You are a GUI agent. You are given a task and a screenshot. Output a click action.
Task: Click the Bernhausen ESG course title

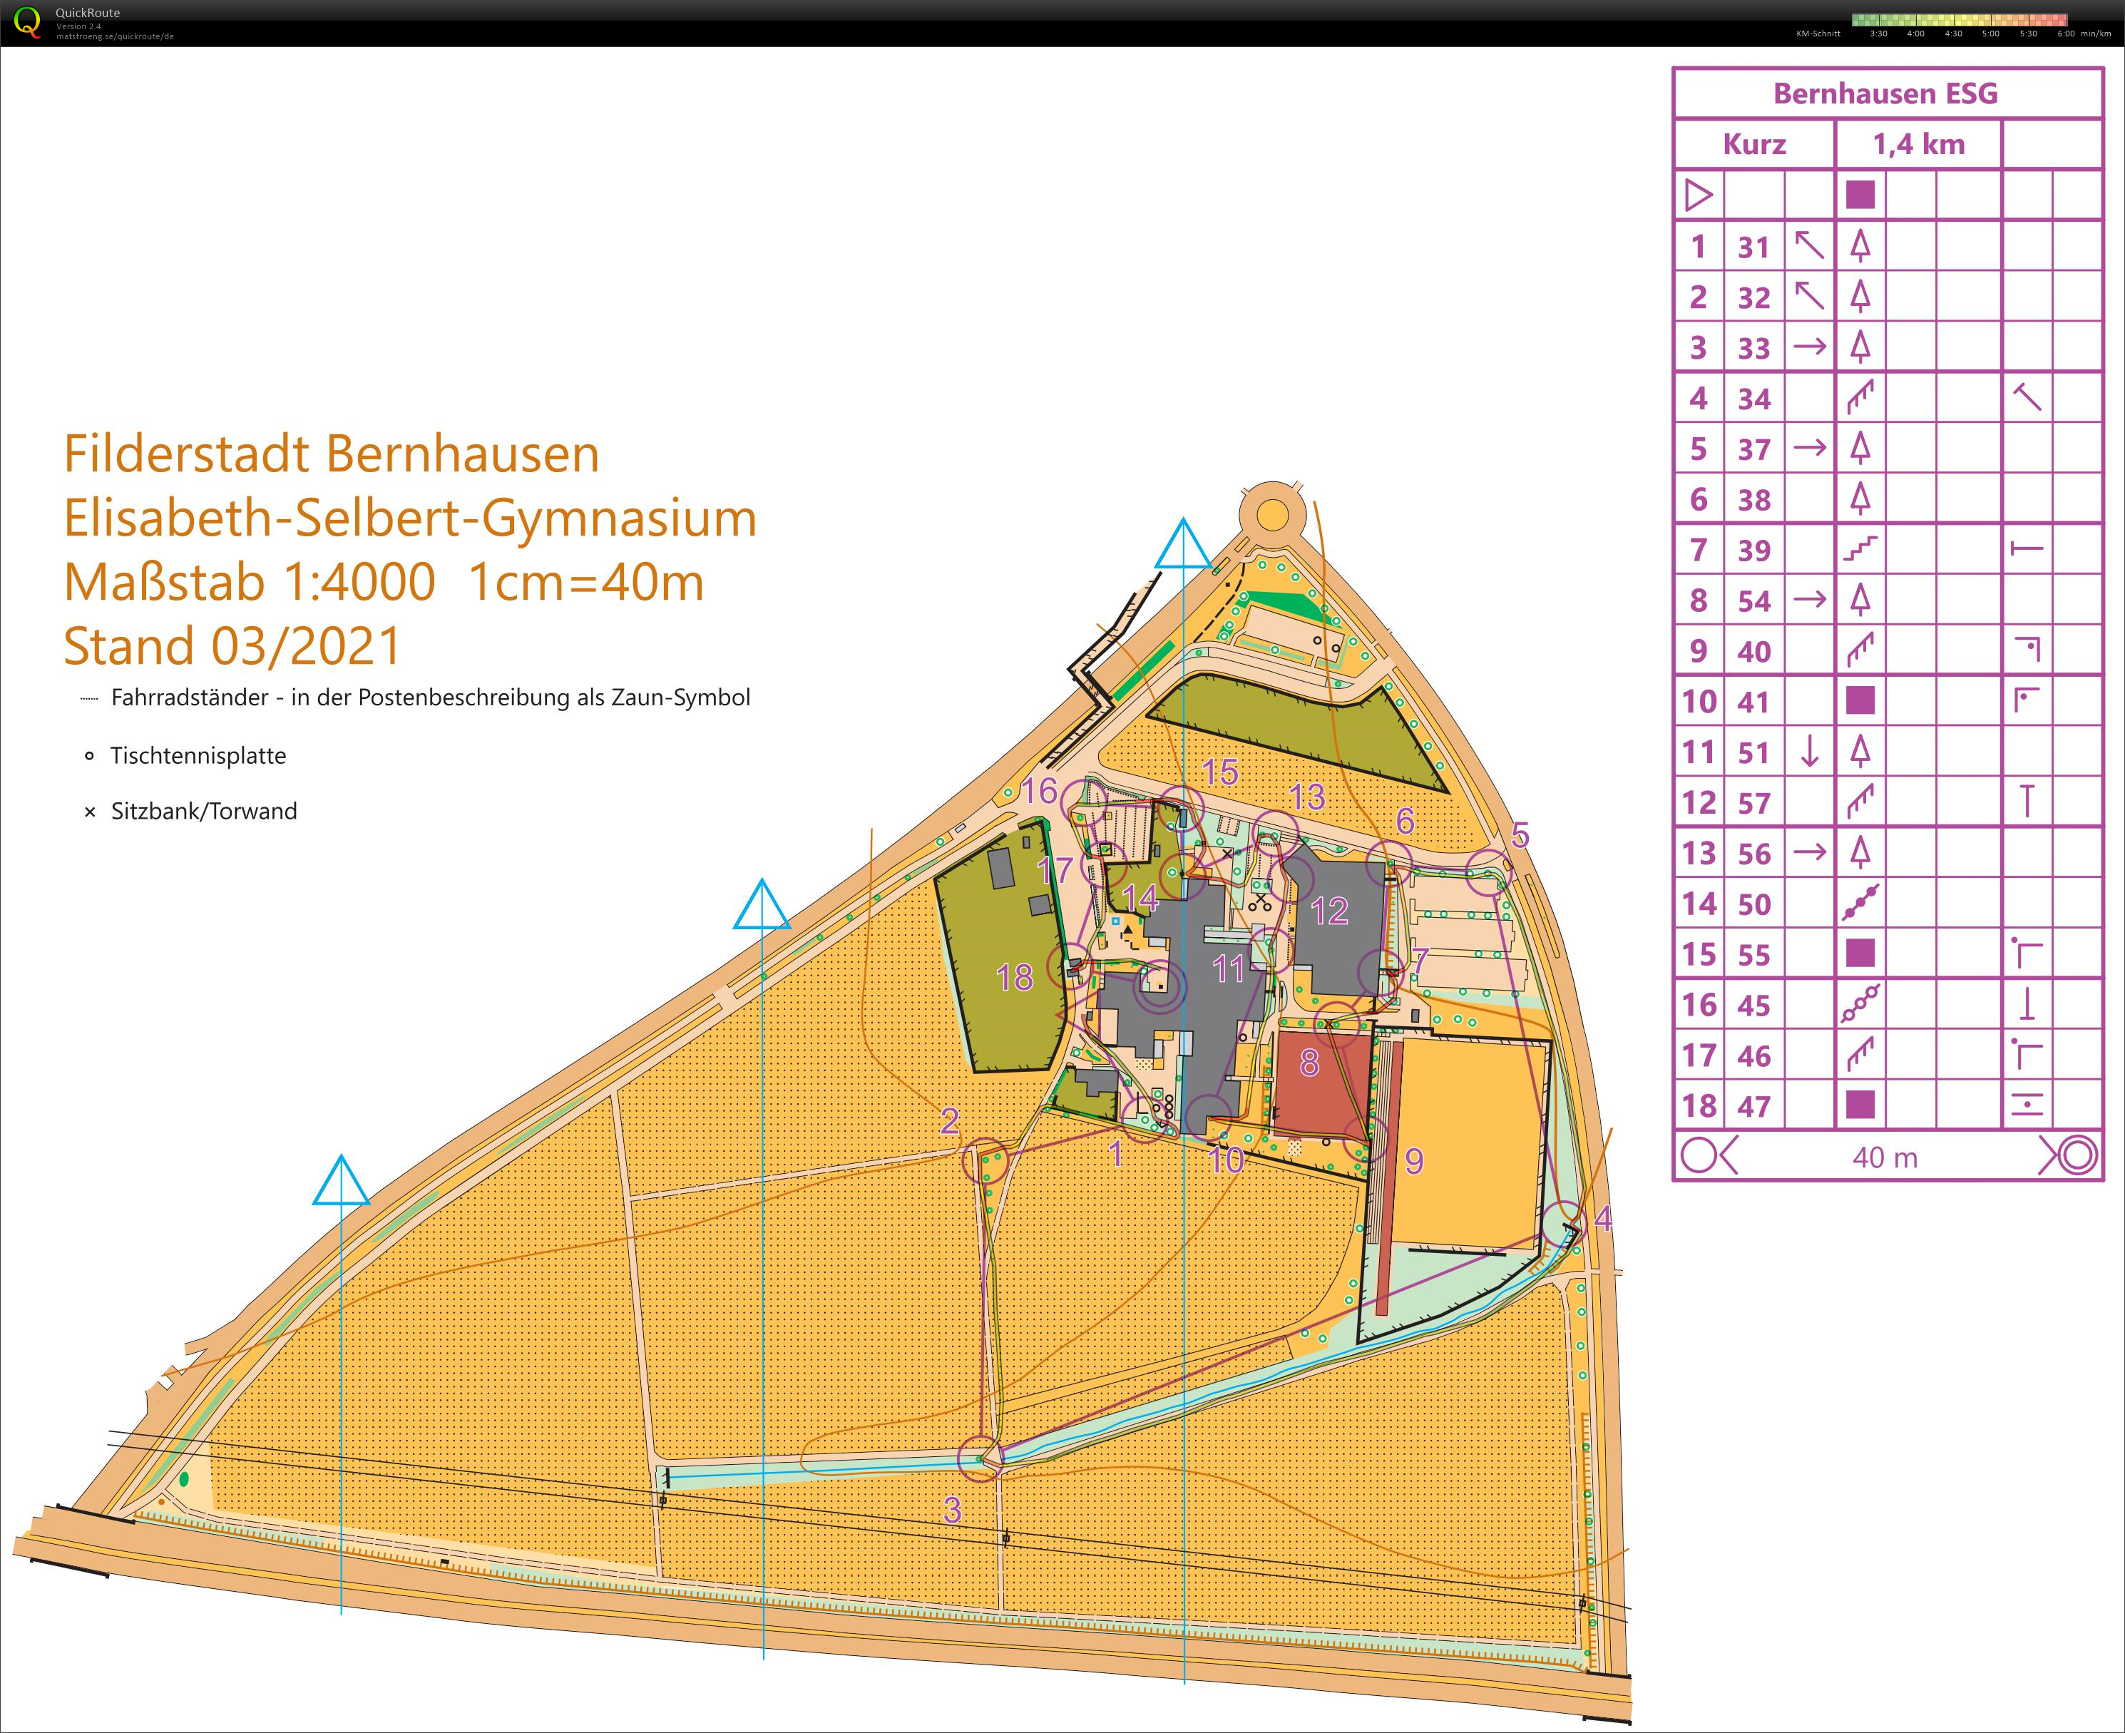click(1885, 94)
